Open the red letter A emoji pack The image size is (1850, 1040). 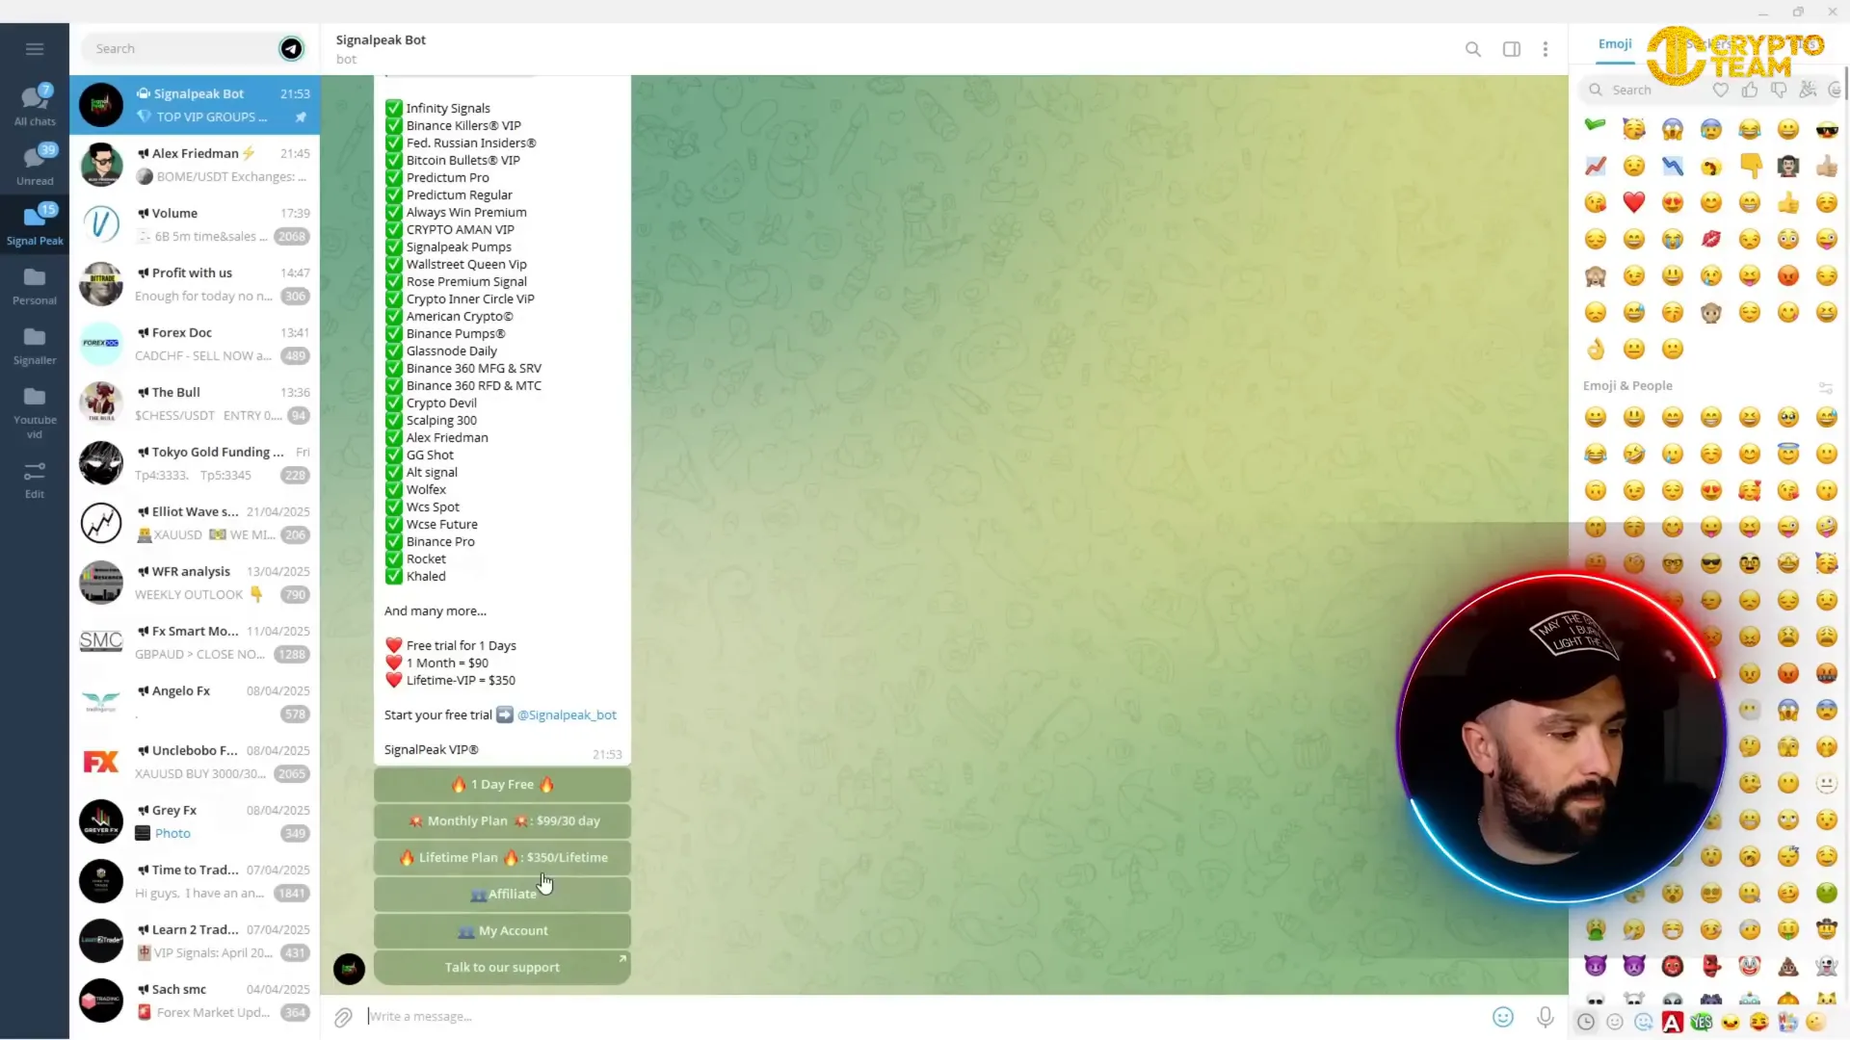pos(1673,1022)
